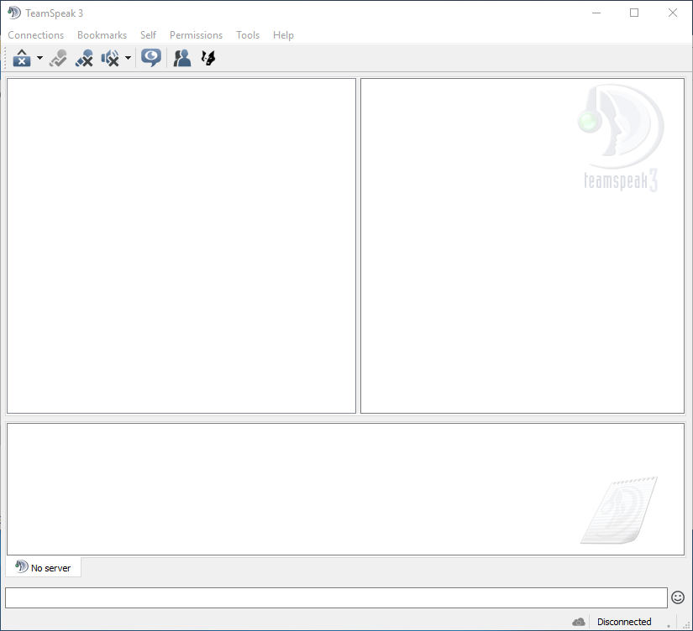Open the Self menu
693x631 pixels.
coord(148,35)
